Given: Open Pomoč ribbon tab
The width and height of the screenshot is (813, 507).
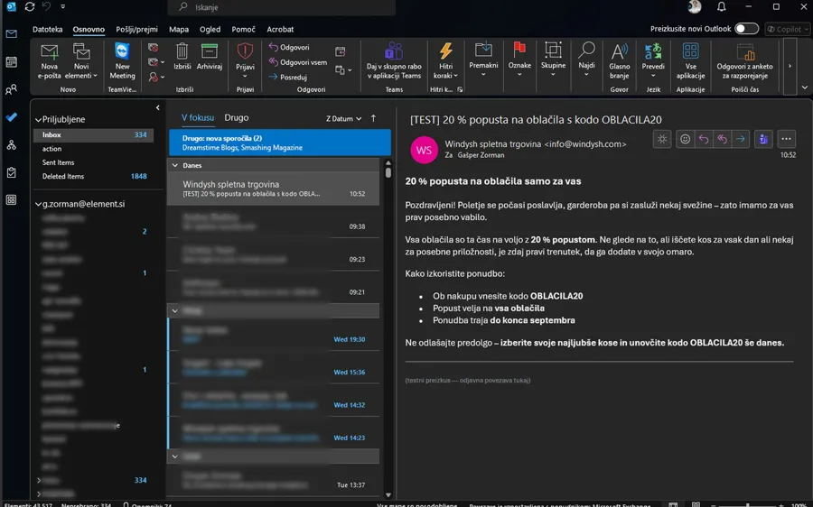Looking at the screenshot, I should pos(243,29).
